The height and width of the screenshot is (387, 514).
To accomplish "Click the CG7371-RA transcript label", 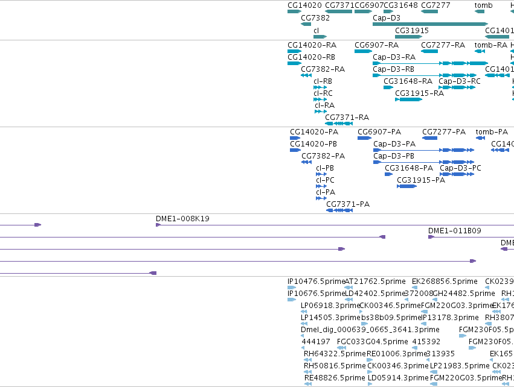I will tap(347, 117).
